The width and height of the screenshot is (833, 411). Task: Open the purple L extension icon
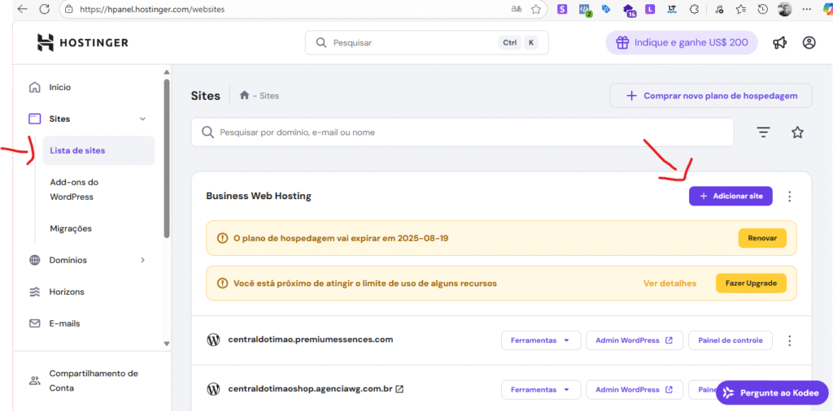(650, 9)
